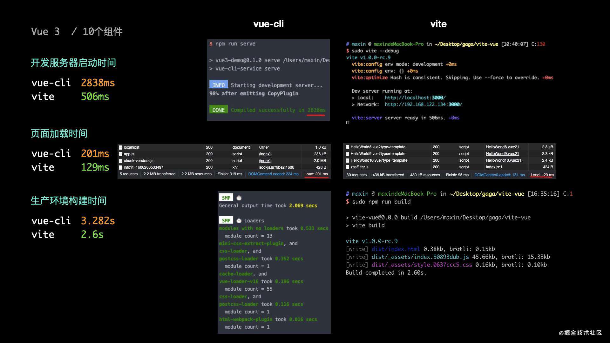Click the stopwatch icon beside Loaders label
The width and height of the screenshot is (610, 343).
click(x=239, y=221)
